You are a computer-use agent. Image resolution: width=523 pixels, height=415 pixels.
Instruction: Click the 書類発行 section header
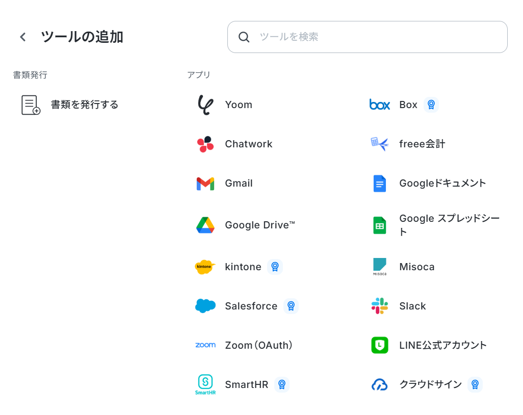coord(30,75)
